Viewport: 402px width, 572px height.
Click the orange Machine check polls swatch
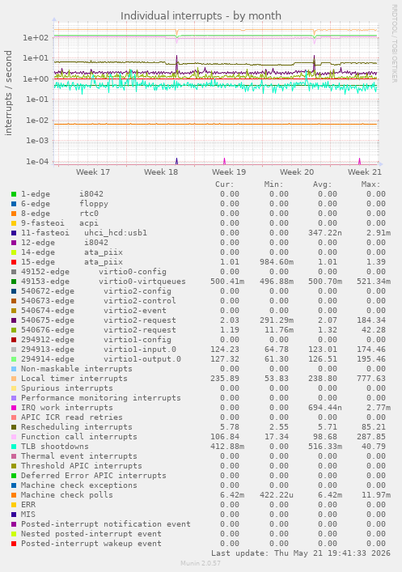14,495
